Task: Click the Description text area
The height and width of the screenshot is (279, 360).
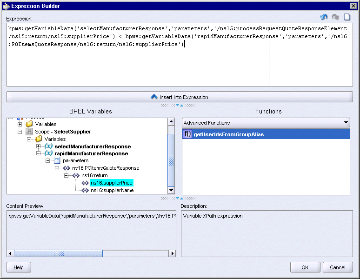Action: [267, 233]
